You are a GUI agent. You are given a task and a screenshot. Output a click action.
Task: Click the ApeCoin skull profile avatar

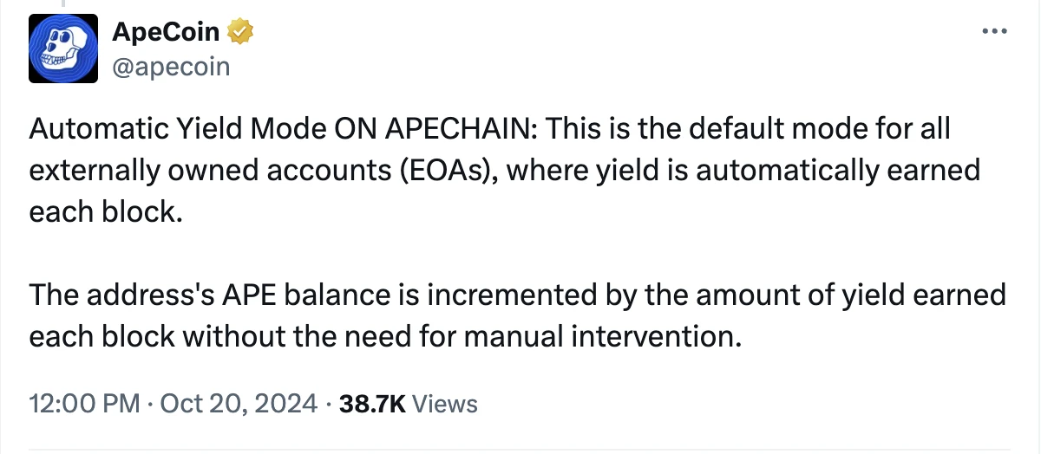(62, 49)
